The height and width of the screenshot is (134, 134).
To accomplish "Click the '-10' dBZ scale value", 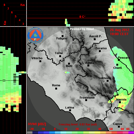I will [x=43, y=129].
